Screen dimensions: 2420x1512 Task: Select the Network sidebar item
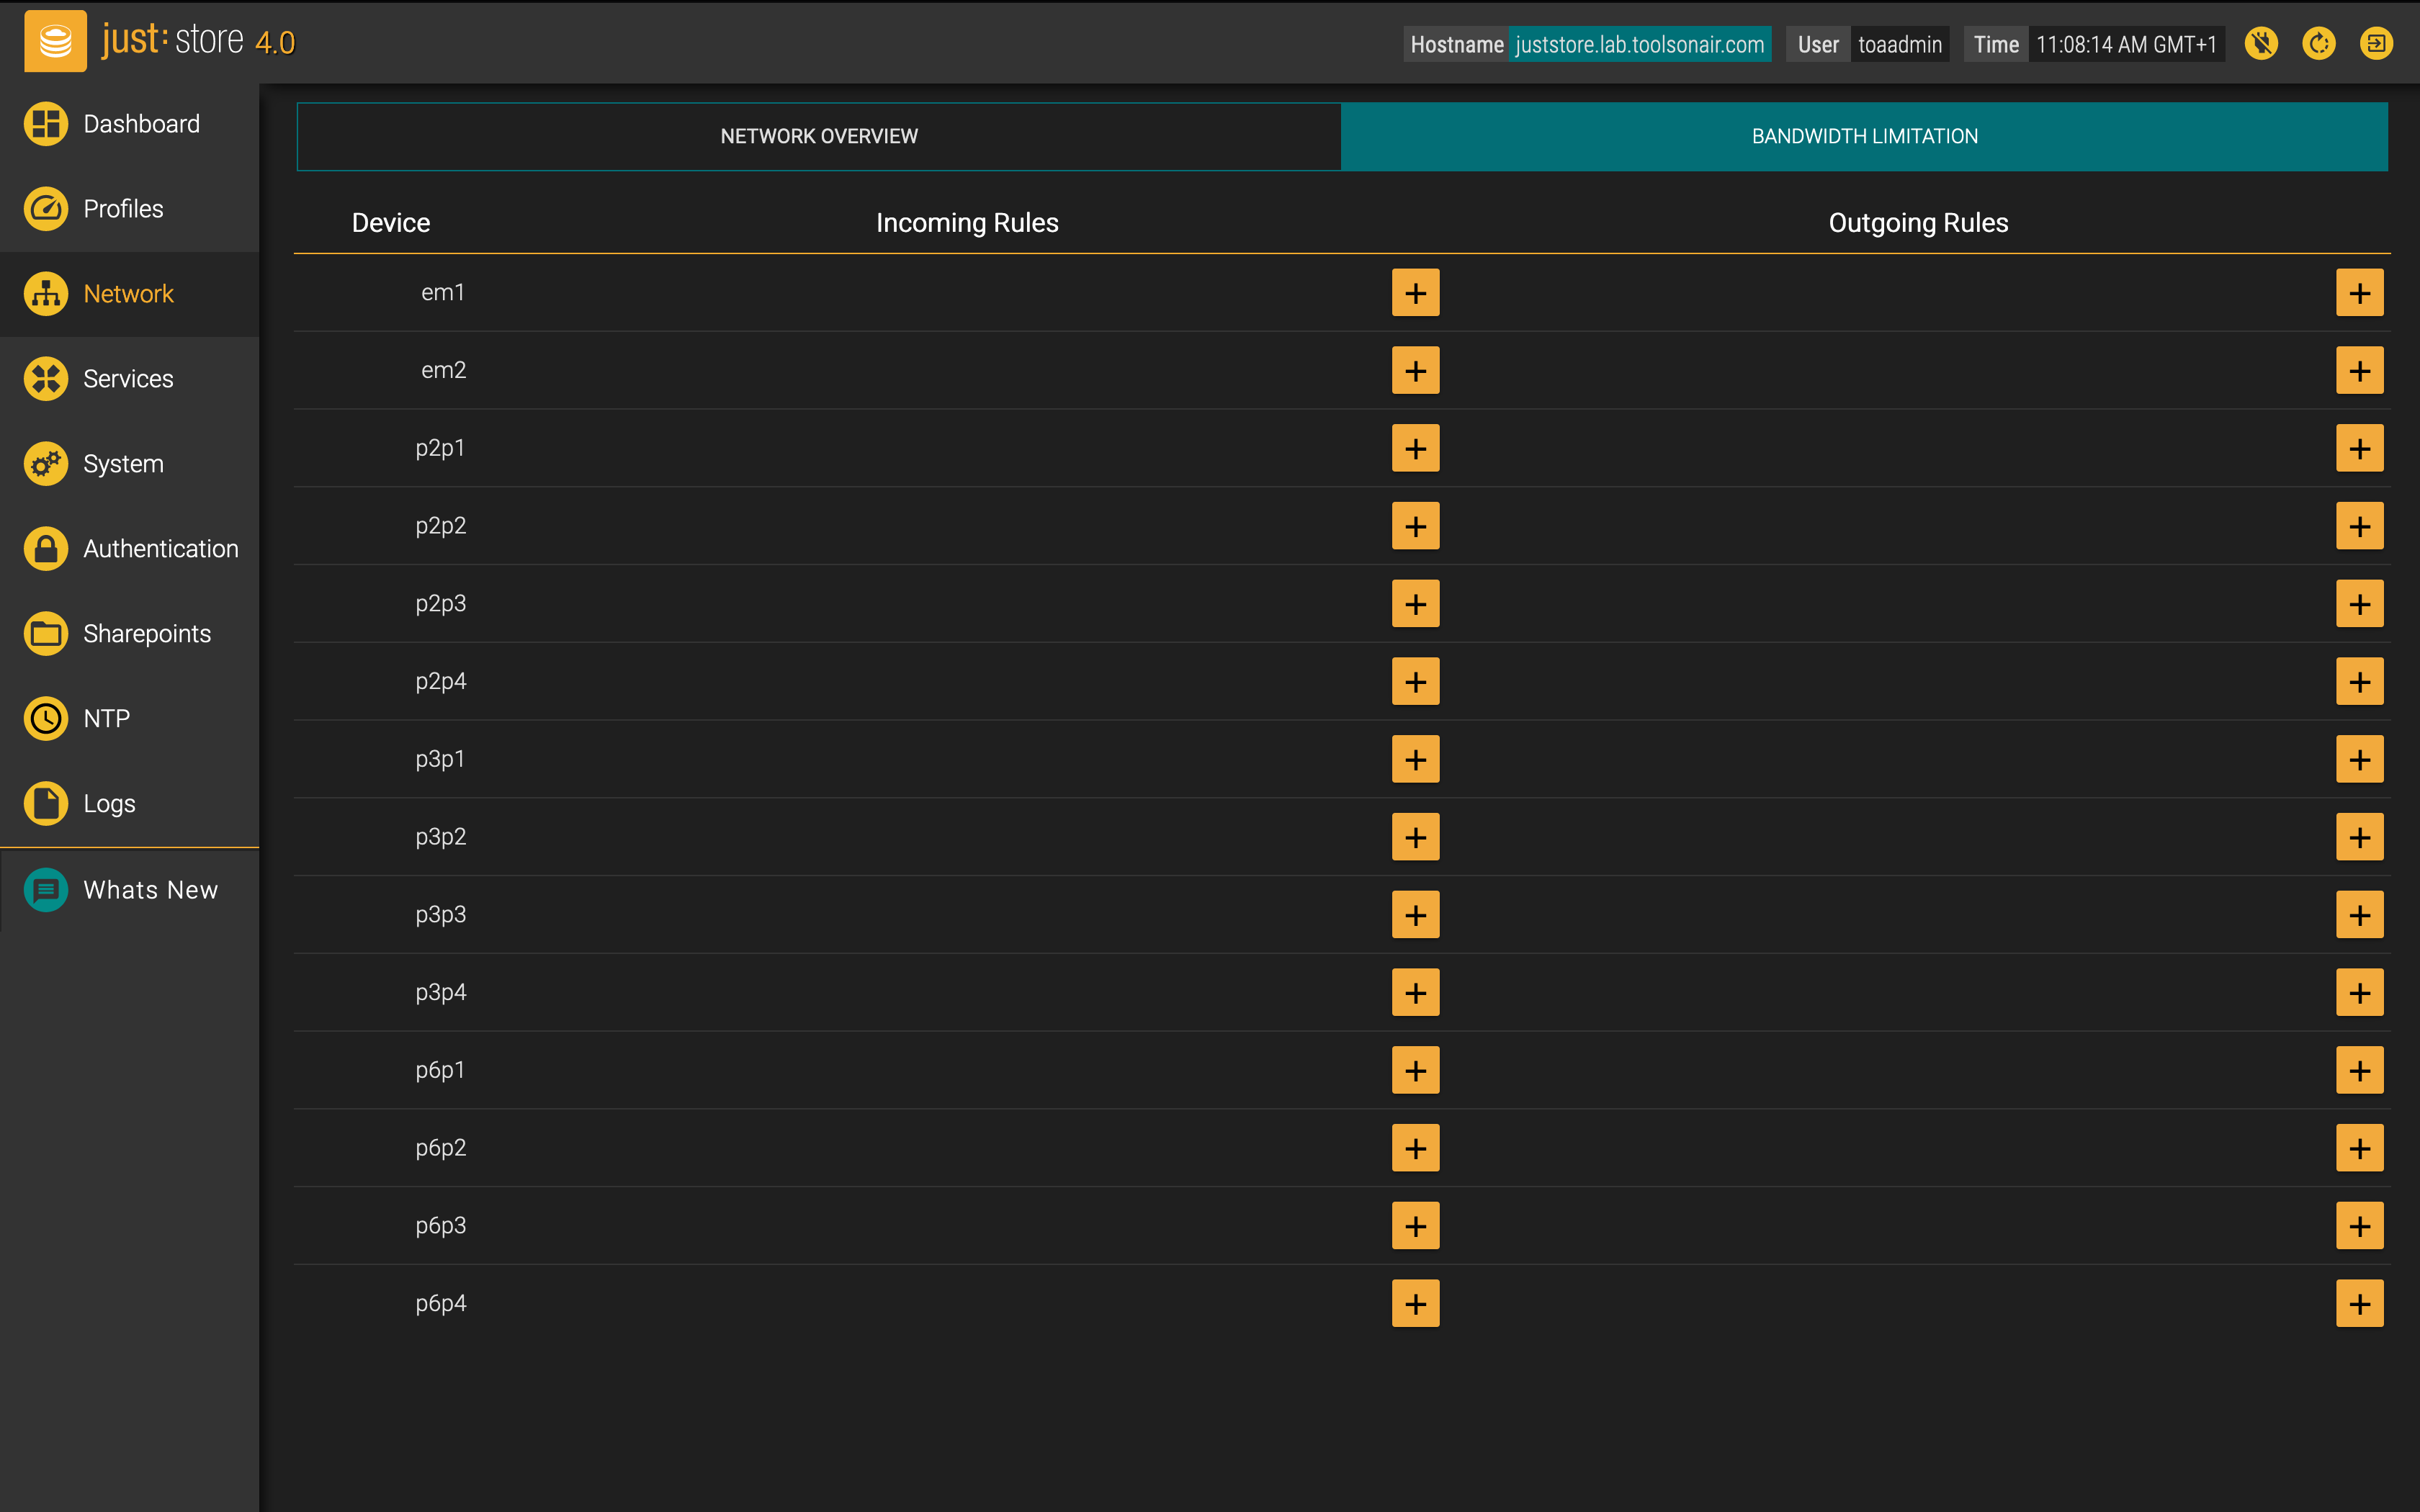[129, 294]
